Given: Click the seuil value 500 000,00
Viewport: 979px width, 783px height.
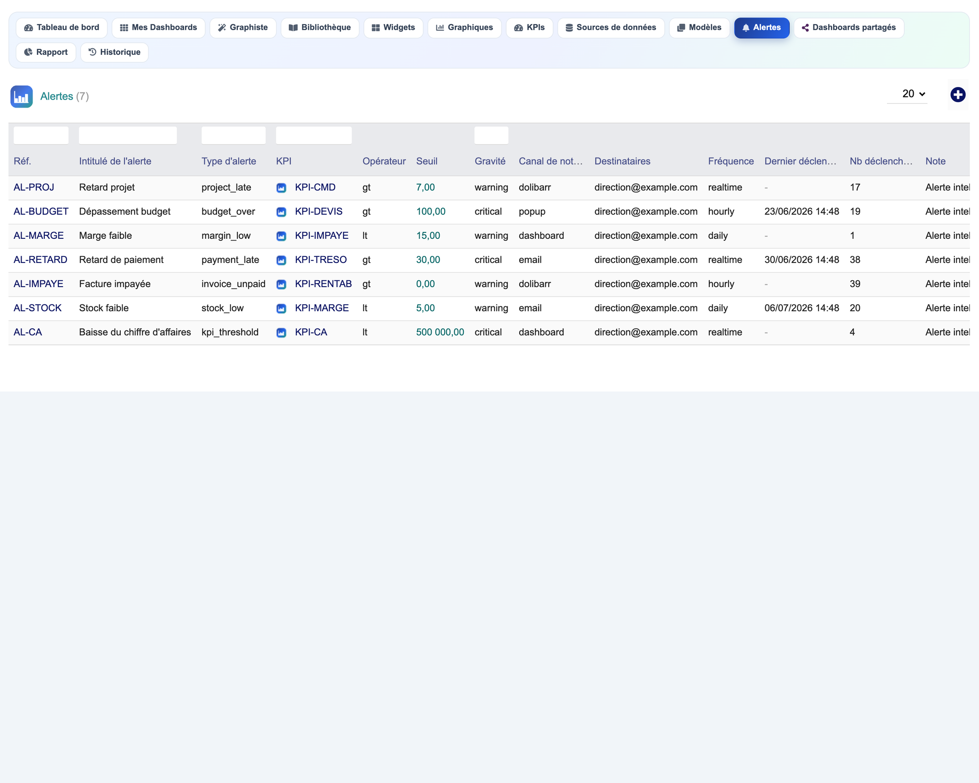Looking at the screenshot, I should tap(440, 332).
